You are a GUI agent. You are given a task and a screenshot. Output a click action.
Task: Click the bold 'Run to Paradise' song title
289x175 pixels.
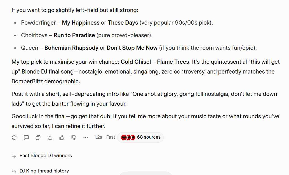coord(74,35)
